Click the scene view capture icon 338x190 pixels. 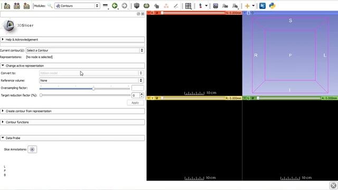225,6
